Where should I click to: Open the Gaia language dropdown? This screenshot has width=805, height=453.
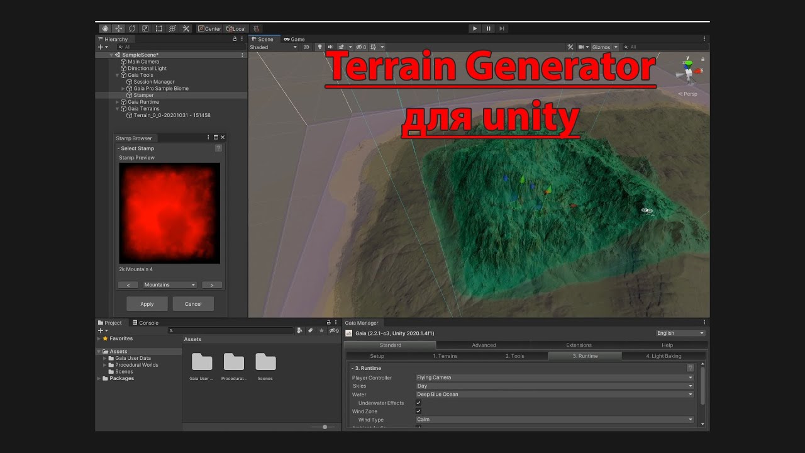(680, 333)
